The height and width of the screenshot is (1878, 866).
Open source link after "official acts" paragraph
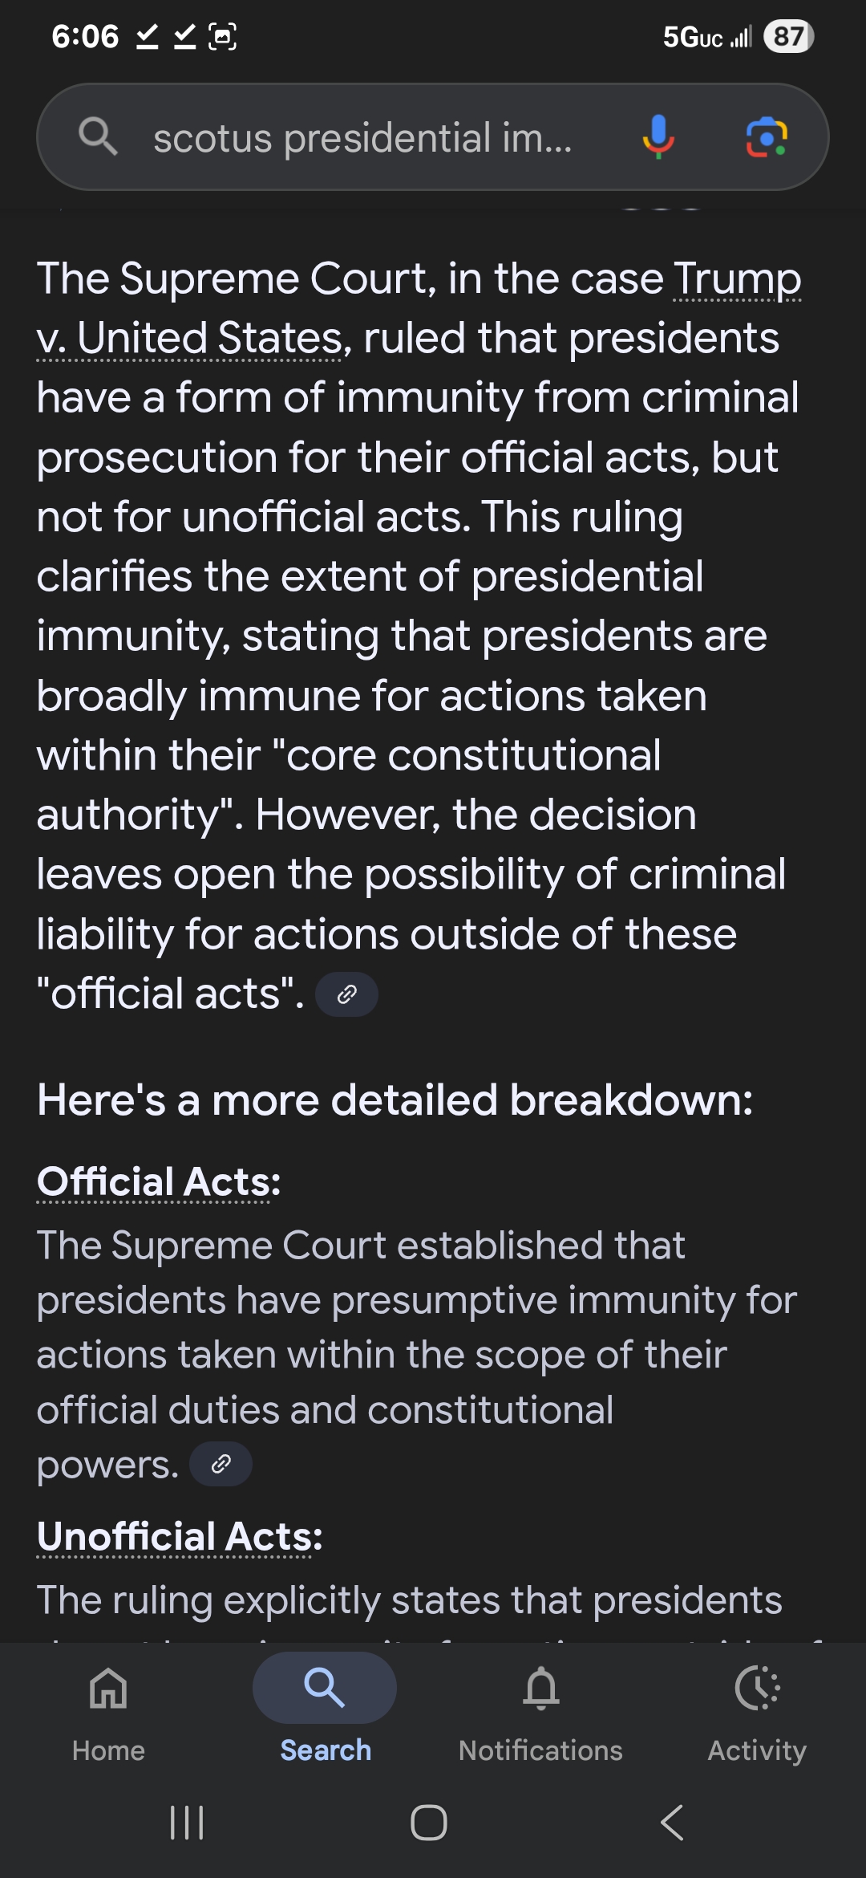point(346,994)
